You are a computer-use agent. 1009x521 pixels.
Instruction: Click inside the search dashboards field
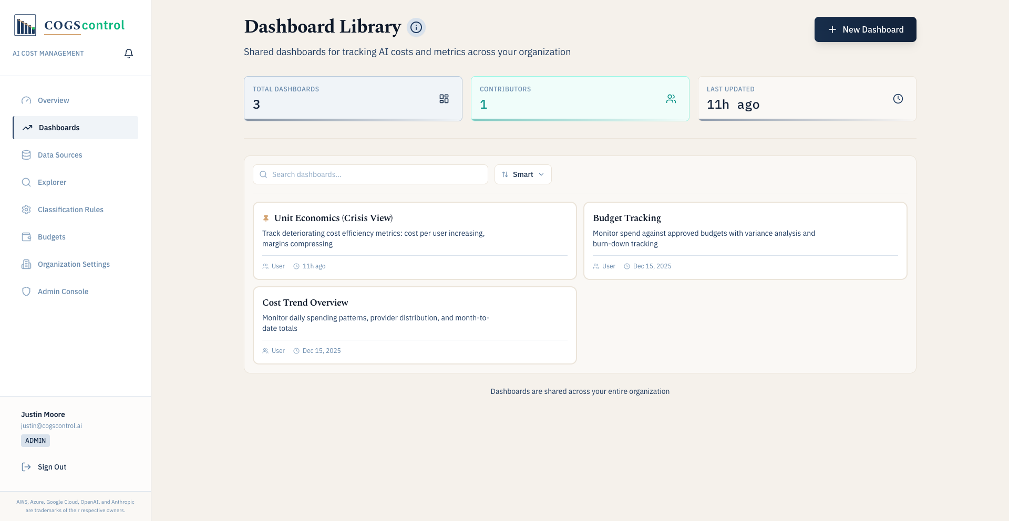[370, 174]
